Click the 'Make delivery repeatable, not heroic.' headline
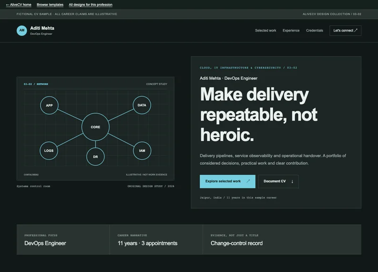 click(258, 114)
